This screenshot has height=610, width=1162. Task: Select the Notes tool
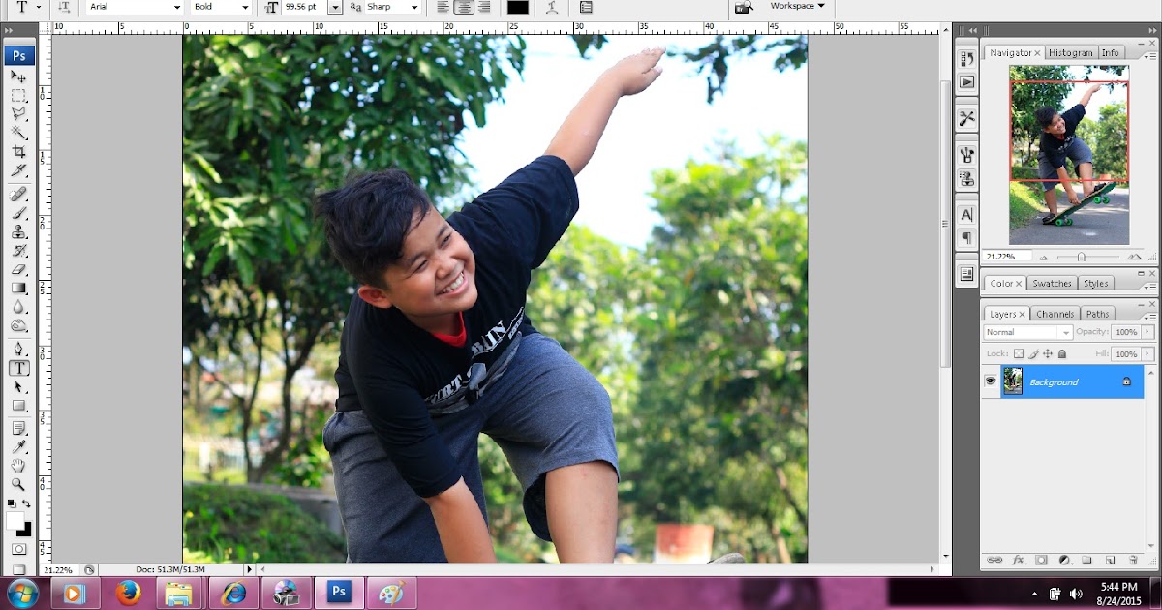[18, 428]
